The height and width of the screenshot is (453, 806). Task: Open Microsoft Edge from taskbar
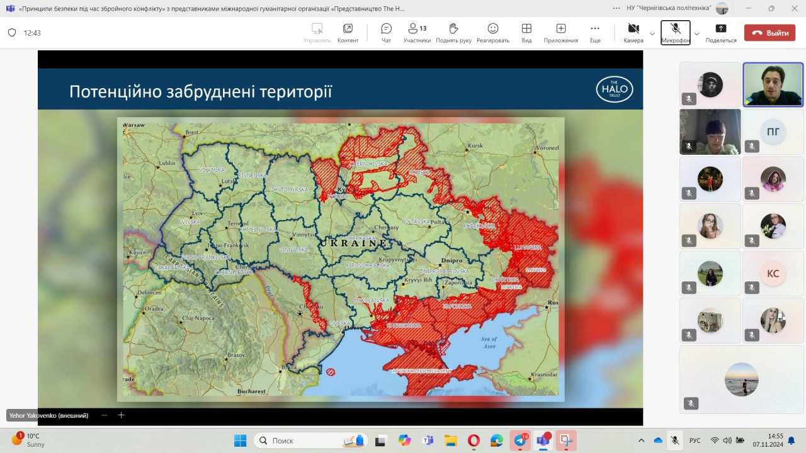(x=497, y=440)
